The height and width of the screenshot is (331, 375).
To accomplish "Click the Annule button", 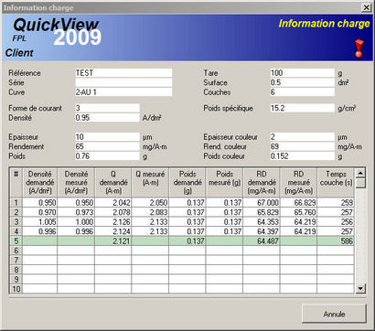I will tap(334, 314).
